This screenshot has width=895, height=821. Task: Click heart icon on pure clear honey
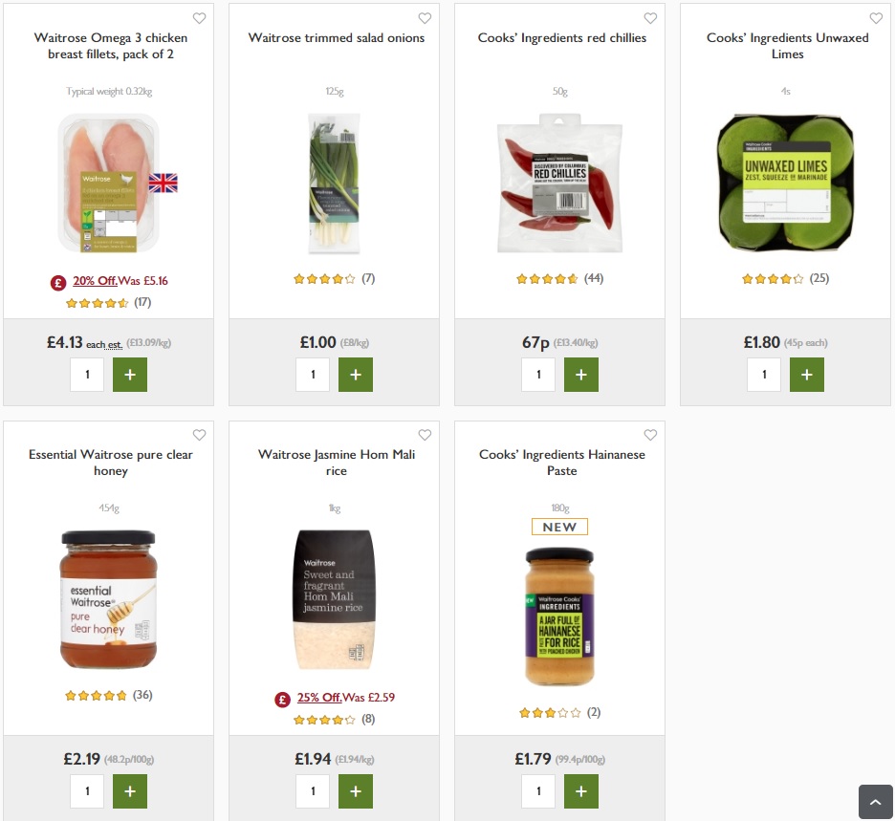click(199, 435)
